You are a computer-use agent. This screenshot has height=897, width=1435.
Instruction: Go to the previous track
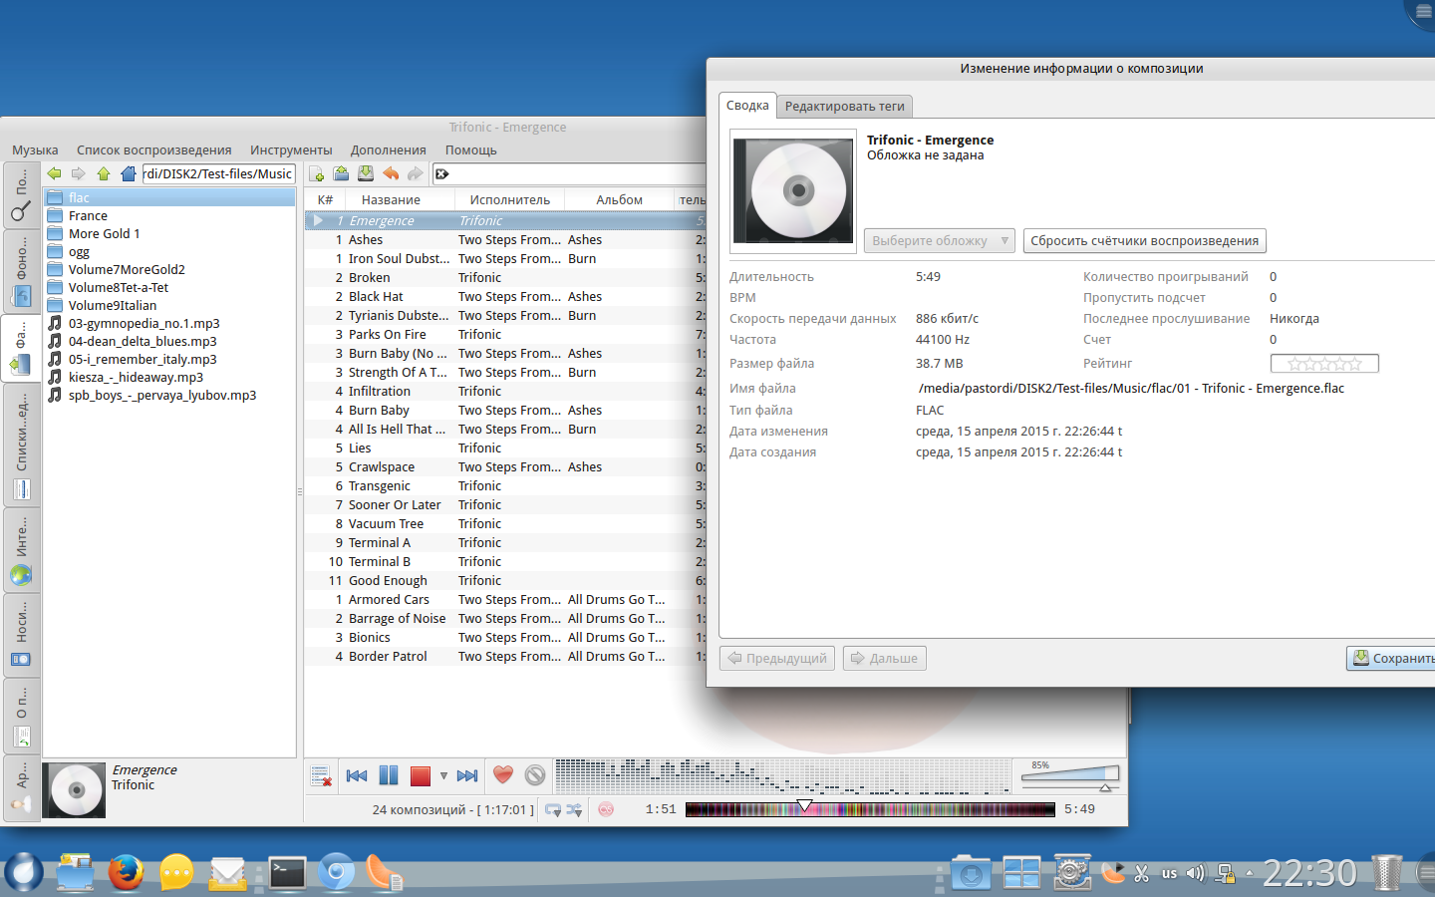point(357,775)
